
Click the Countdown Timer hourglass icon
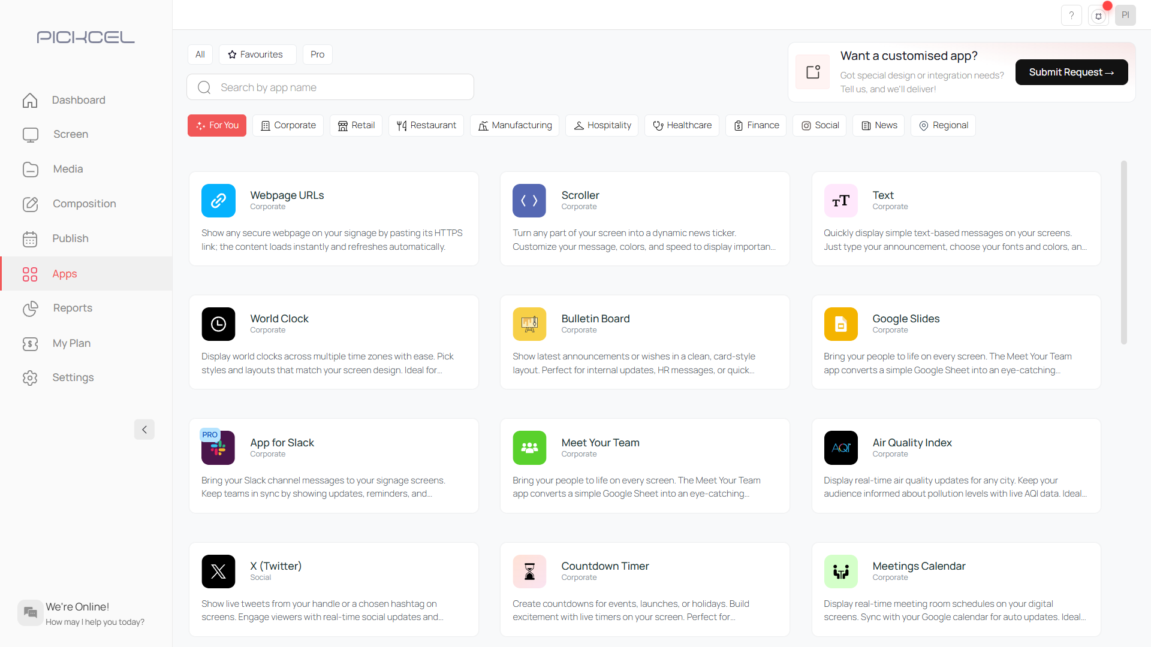coord(529,572)
